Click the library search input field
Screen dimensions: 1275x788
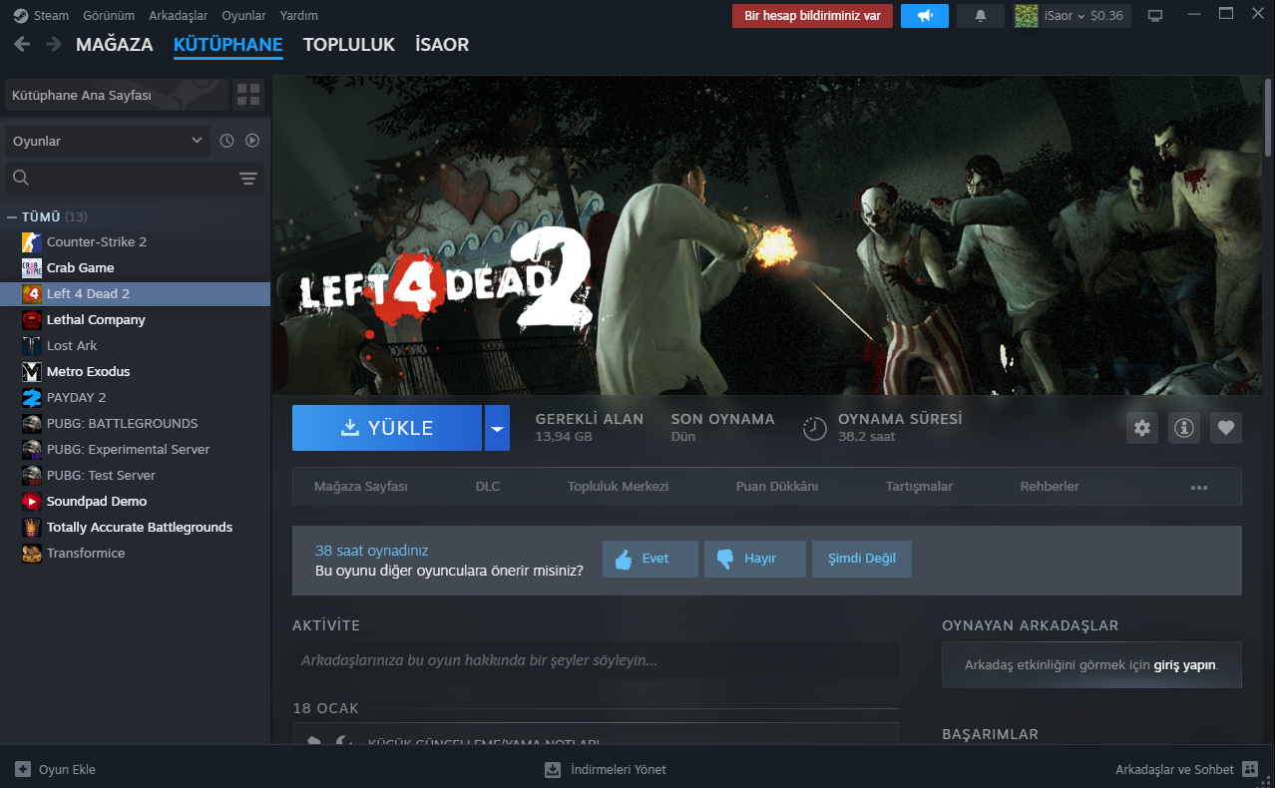[135, 179]
